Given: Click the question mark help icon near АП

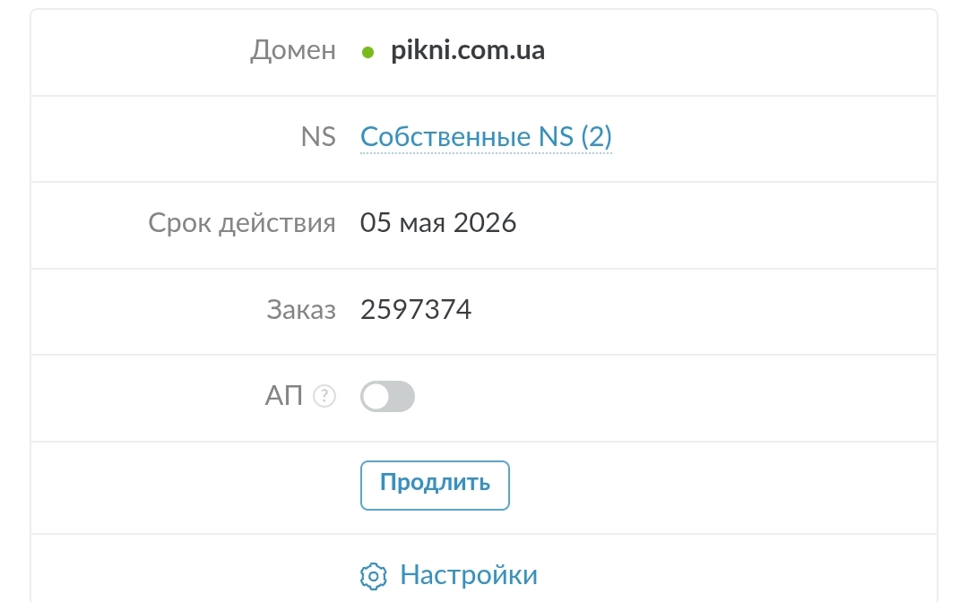Looking at the screenshot, I should click(x=324, y=396).
